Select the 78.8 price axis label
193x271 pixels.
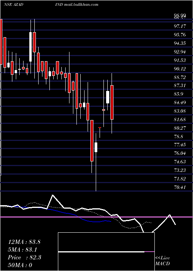178,137
